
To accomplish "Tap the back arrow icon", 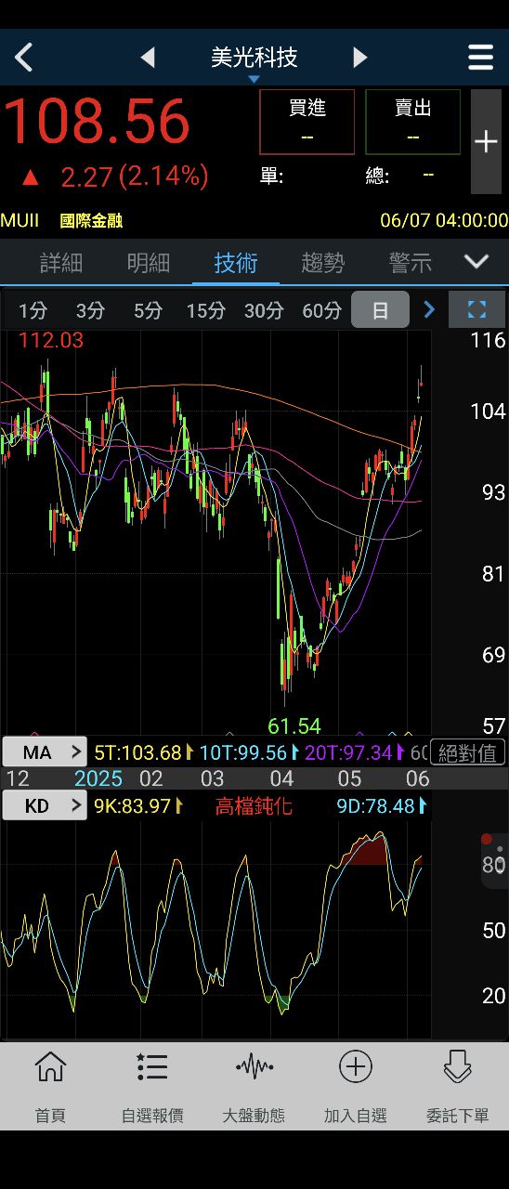I will coord(24,58).
